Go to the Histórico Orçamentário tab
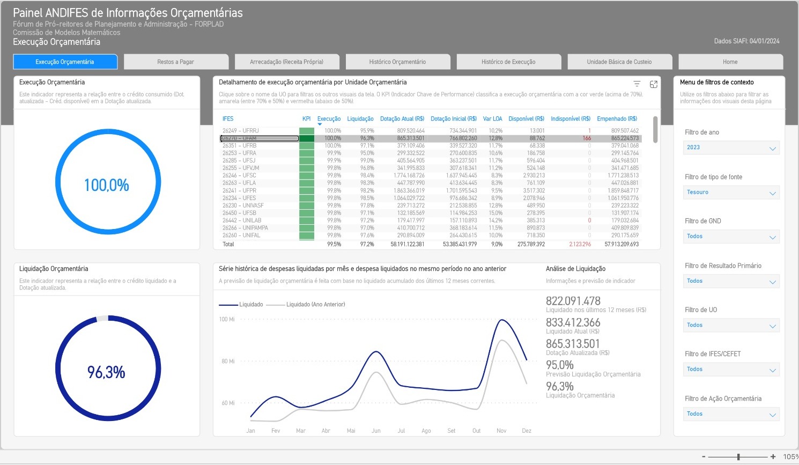Viewport: 799px width, 465px height. 397,62
